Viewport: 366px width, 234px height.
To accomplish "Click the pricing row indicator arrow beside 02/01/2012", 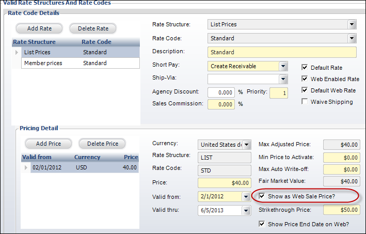I will point(26,167).
